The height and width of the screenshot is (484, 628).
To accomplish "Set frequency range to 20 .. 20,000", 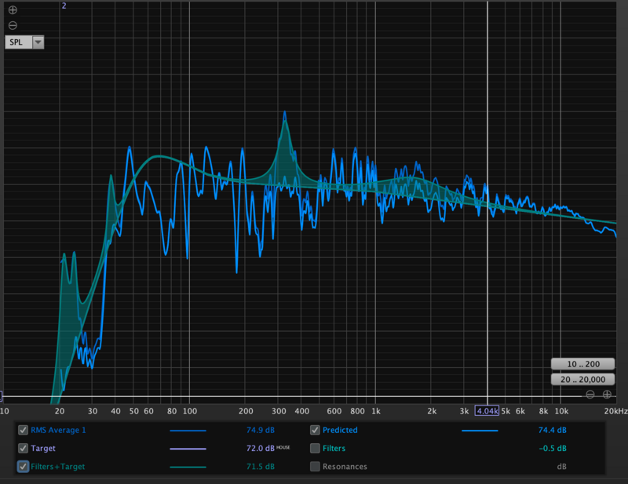I will click(583, 380).
